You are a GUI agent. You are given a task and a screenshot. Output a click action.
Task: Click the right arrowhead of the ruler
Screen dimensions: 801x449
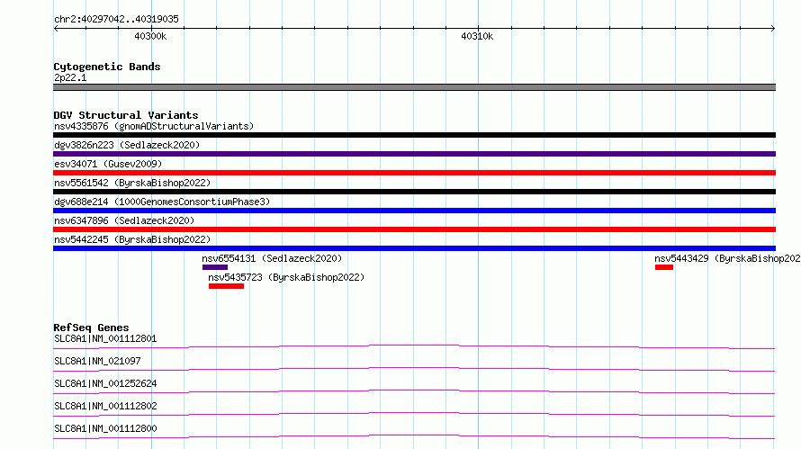click(x=773, y=29)
